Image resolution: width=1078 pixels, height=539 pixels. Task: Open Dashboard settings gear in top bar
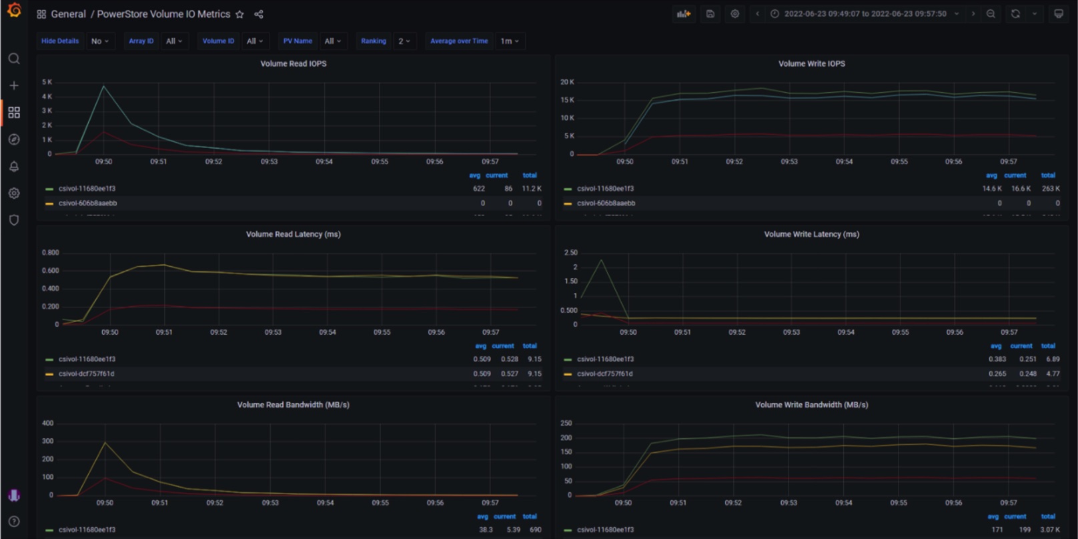point(735,13)
